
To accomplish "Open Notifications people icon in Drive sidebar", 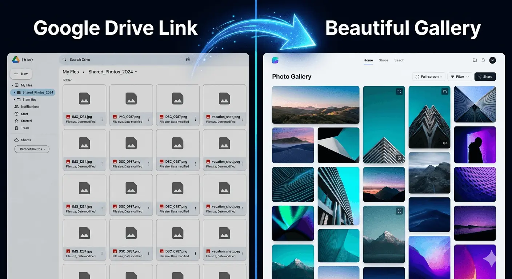I will (x=17, y=107).
